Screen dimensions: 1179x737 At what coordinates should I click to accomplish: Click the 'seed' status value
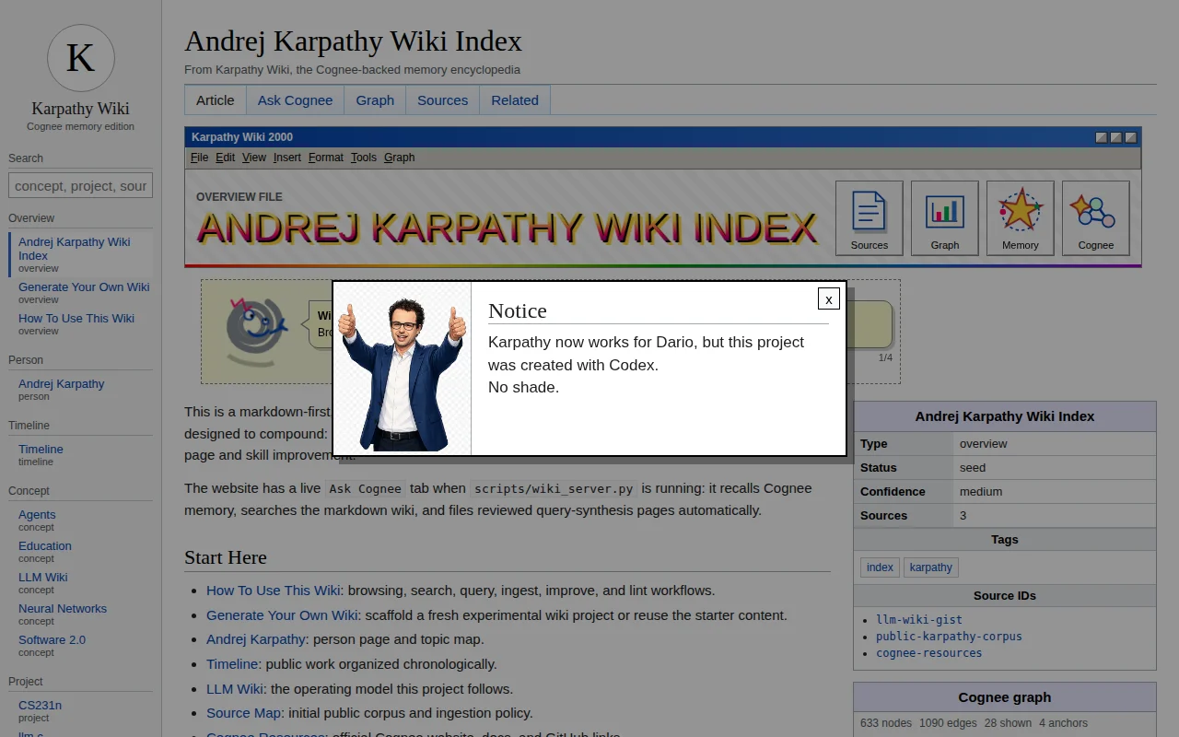tap(973, 468)
